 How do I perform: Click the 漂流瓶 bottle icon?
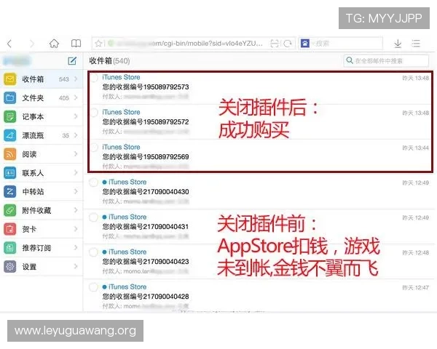click(9, 135)
